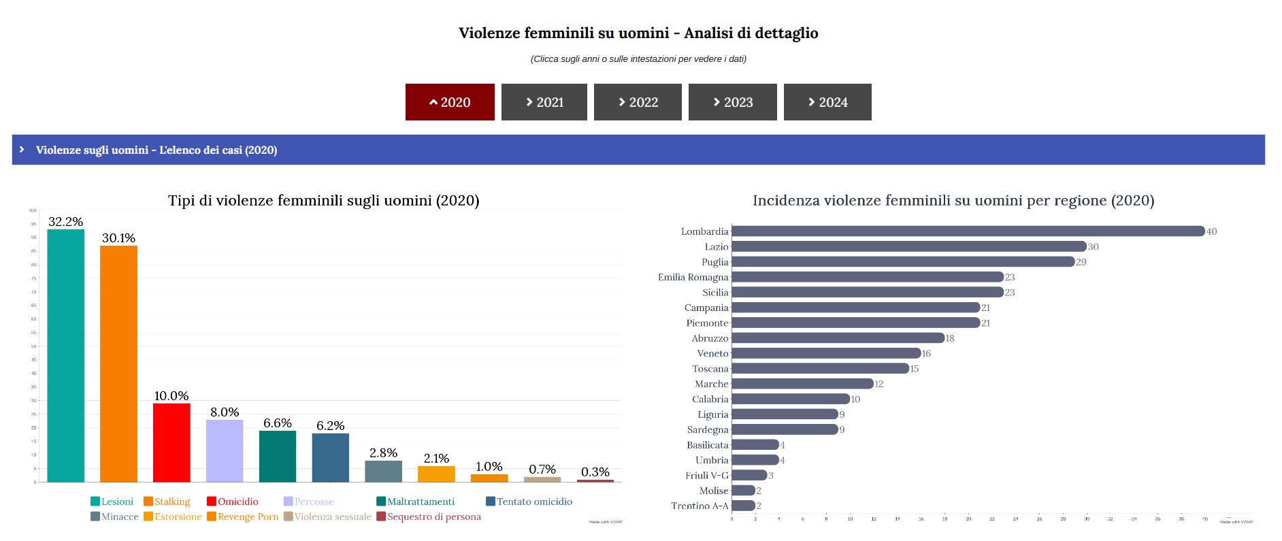Image resolution: width=1282 pixels, height=541 pixels.
Task: Toggle the Lesioni legend swatch
Action: [x=95, y=502]
